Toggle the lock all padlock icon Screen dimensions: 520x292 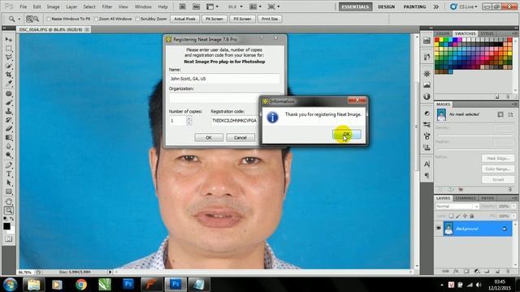click(x=472, y=216)
